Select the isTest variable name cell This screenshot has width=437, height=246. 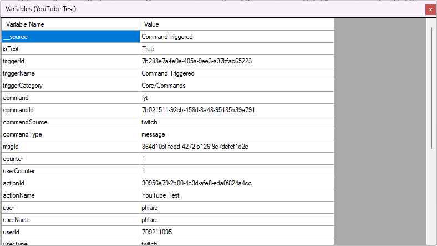tap(70, 49)
